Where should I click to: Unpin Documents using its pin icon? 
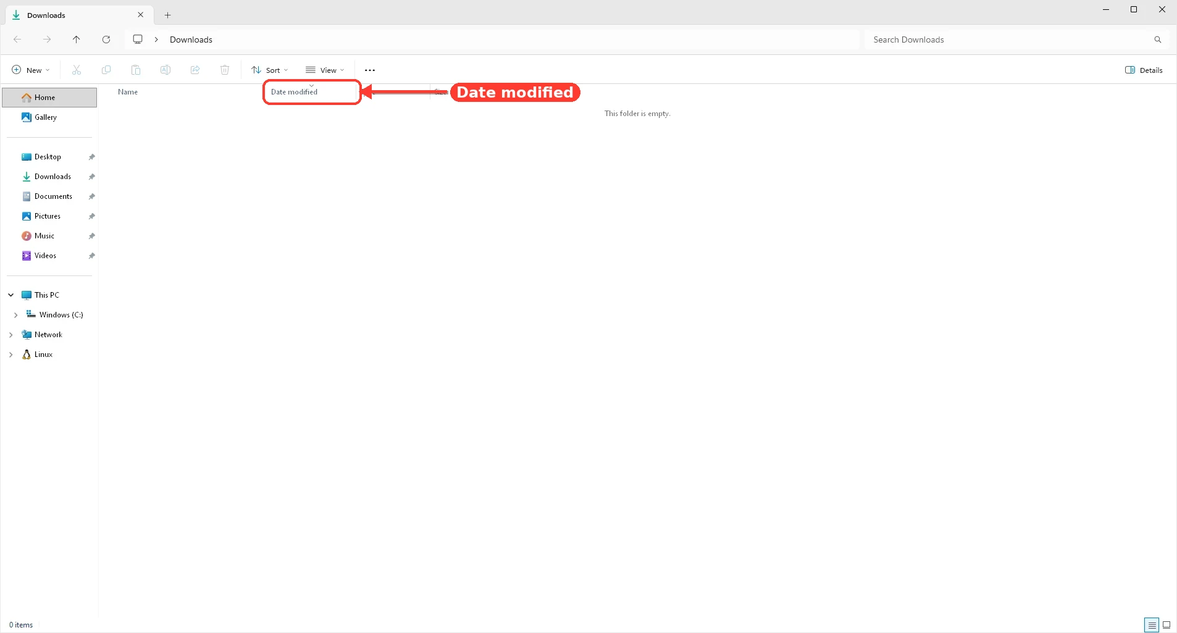[92, 196]
